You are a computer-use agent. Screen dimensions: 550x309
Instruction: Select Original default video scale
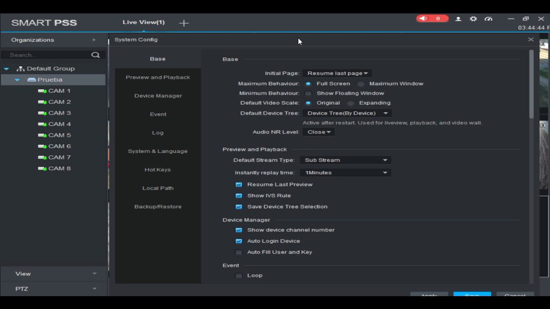click(x=308, y=103)
